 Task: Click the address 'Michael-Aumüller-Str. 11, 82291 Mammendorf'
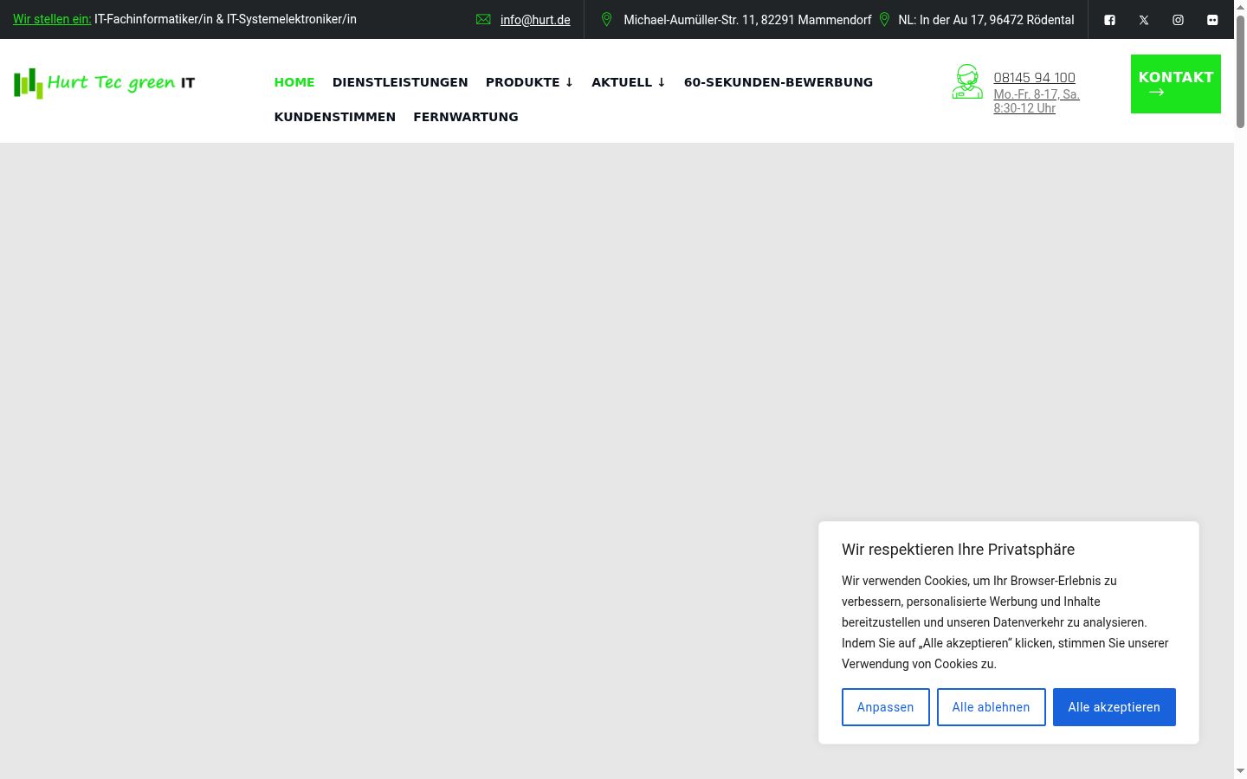tap(747, 20)
